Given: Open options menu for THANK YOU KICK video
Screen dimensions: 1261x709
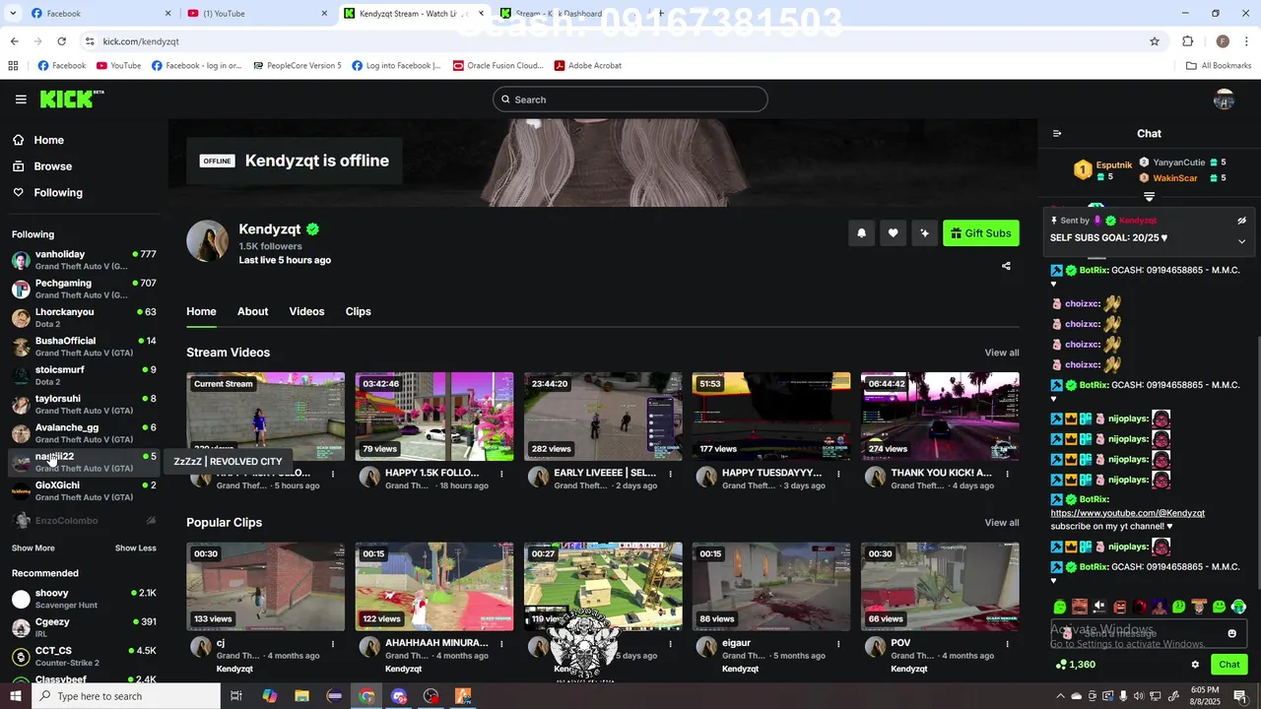Looking at the screenshot, I should (1007, 474).
